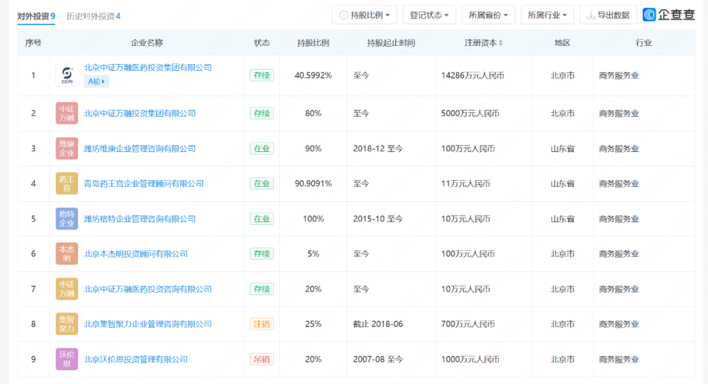Click the 企查查 logo

tap(669, 13)
